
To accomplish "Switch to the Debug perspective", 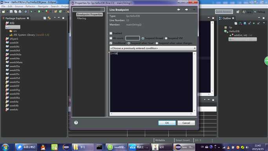I will tap(260, 12).
